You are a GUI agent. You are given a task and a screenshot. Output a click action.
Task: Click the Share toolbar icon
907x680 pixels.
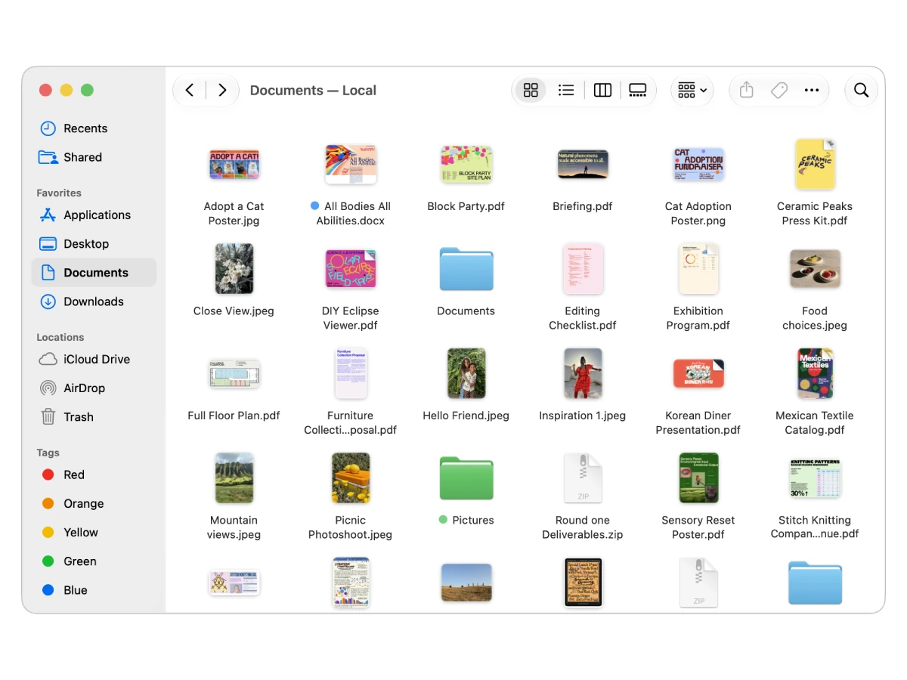coord(747,91)
